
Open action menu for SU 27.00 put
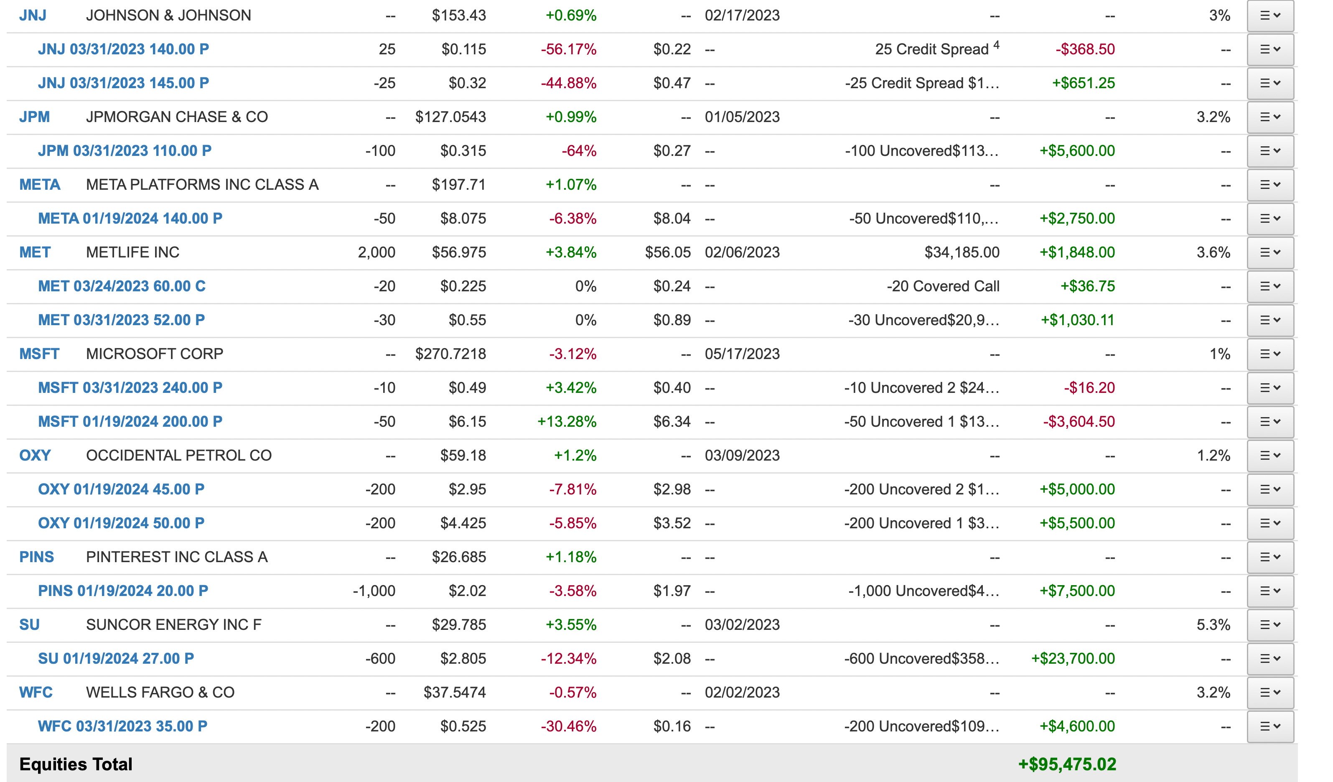pyautogui.click(x=1270, y=659)
